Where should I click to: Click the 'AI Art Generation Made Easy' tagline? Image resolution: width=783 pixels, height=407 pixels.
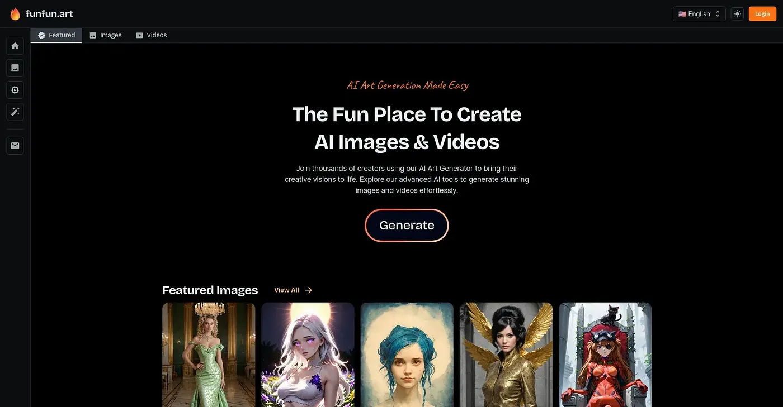[407, 85]
